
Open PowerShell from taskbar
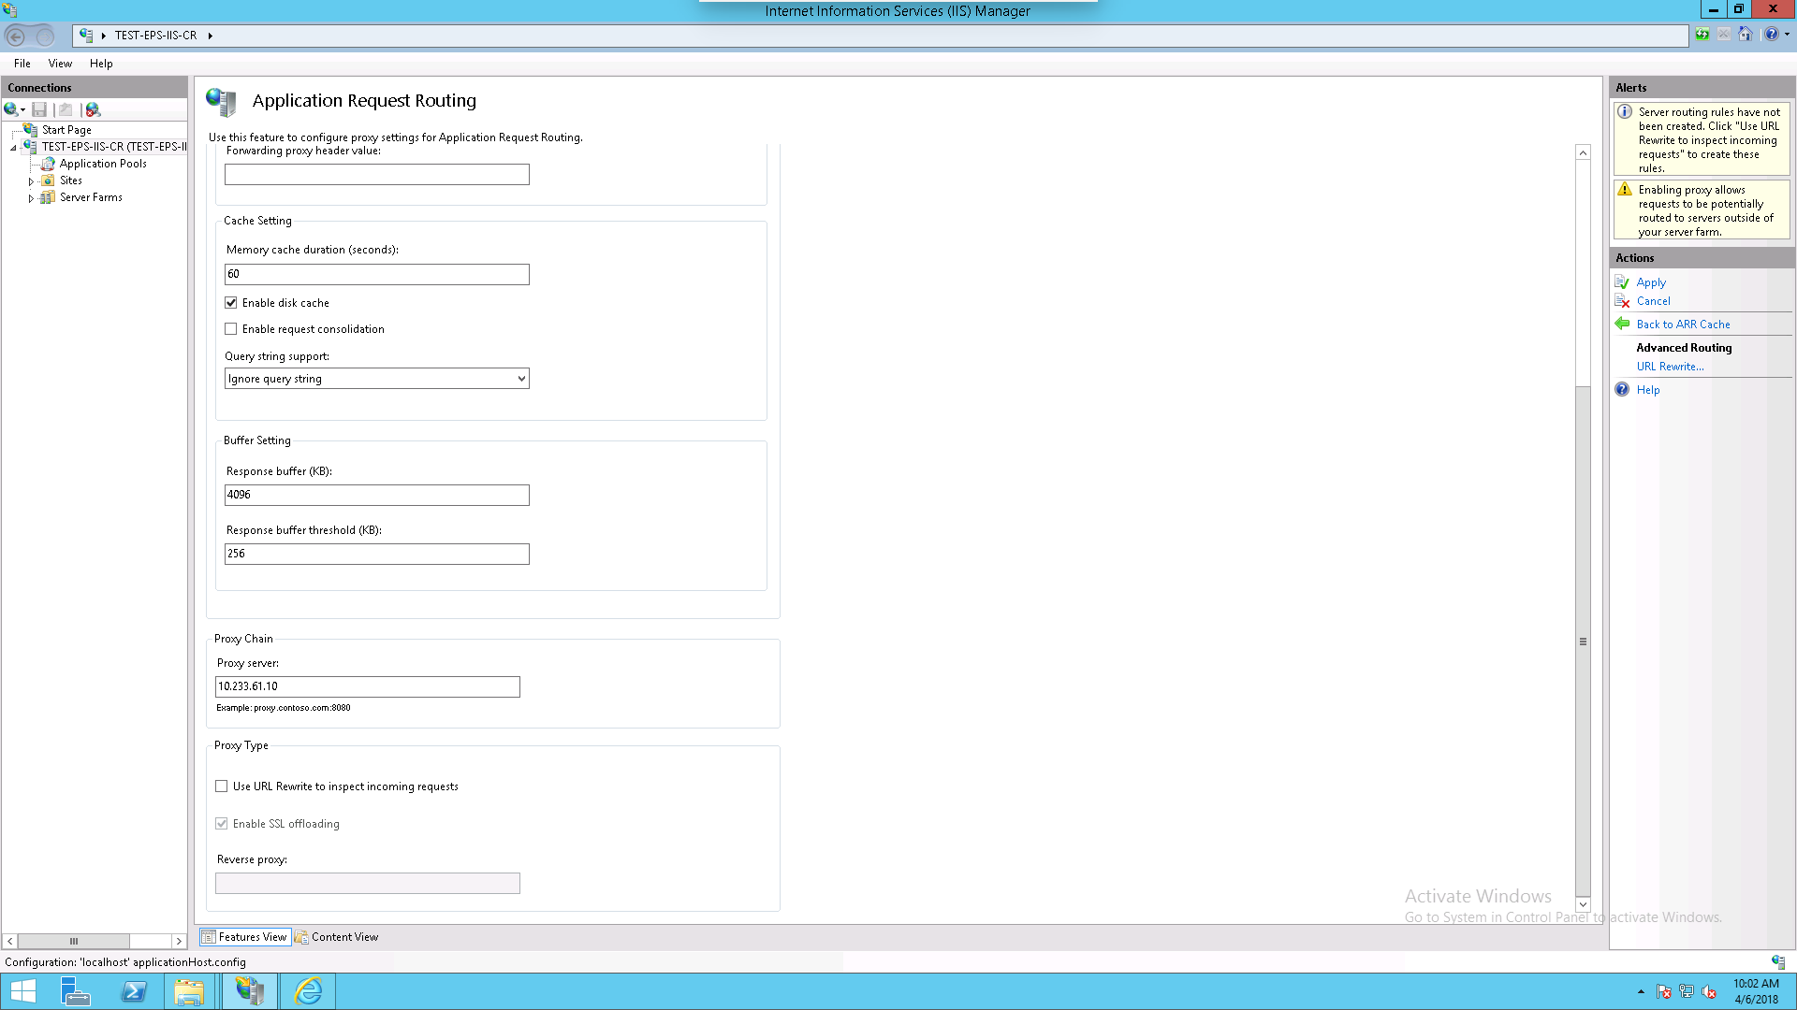[x=134, y=991]
